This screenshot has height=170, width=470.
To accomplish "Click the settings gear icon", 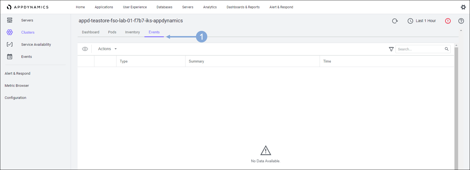I will point(463,7).
